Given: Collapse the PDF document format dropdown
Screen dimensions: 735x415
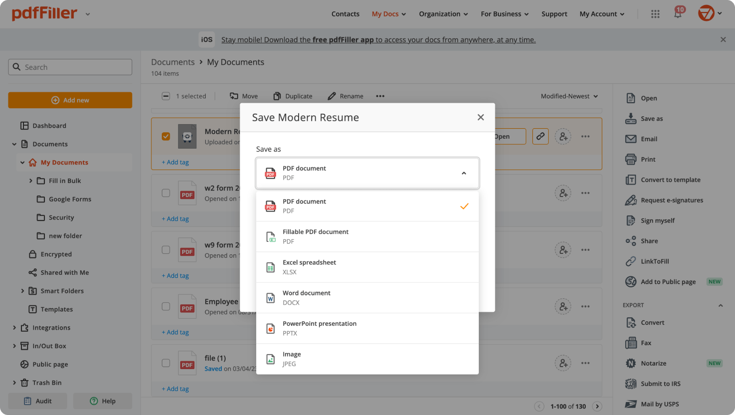Looking at the screenshot, I should point(464,173).
